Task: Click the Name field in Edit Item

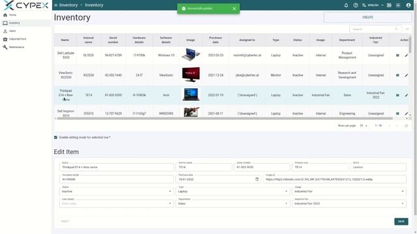Action: tap(117, 166)
